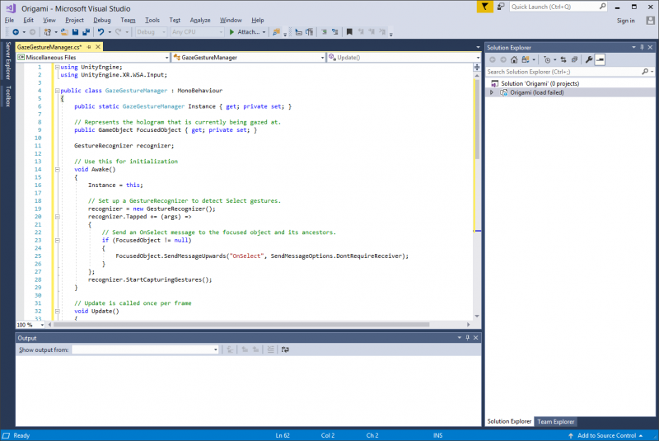Open the Edit menu
Viewport: 659px width, 441px height.
[28, 20]
